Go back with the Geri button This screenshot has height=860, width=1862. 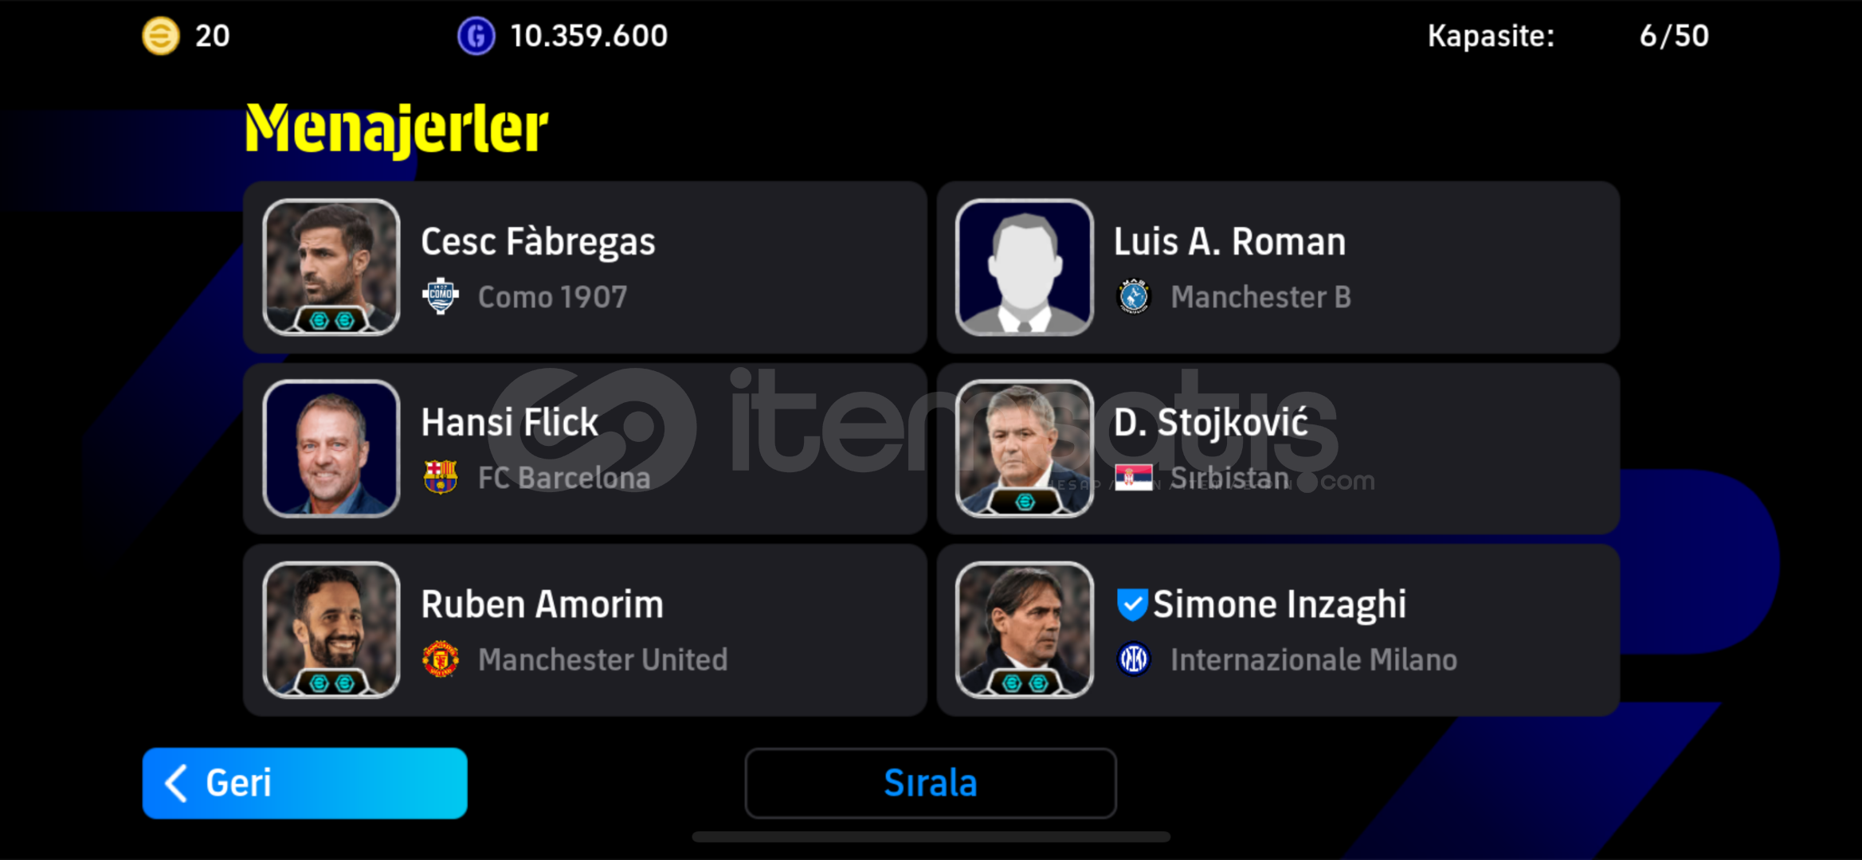tap(305, 783)
